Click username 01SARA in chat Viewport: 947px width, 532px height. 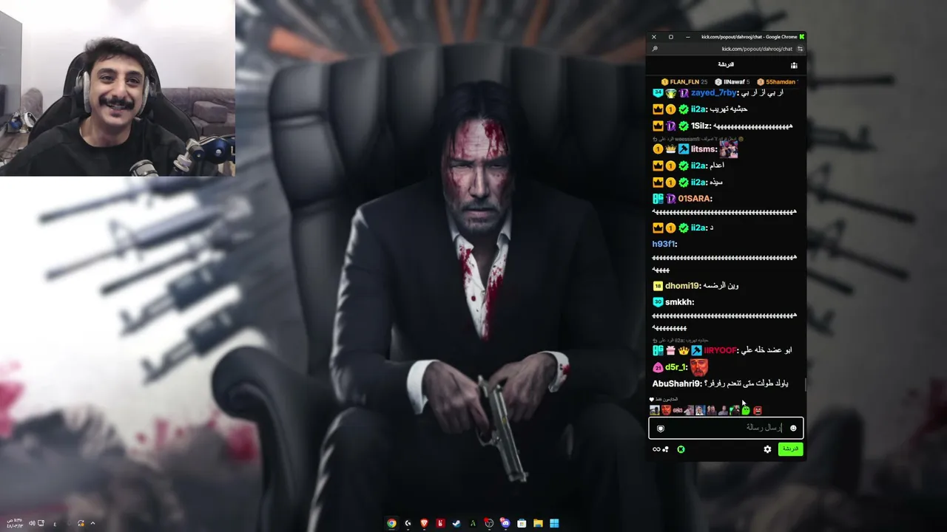pos(695,199)
